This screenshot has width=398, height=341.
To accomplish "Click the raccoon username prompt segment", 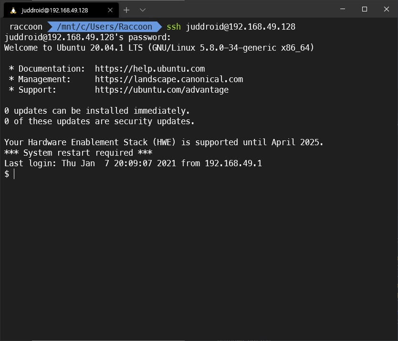I will tap(26, 27).
